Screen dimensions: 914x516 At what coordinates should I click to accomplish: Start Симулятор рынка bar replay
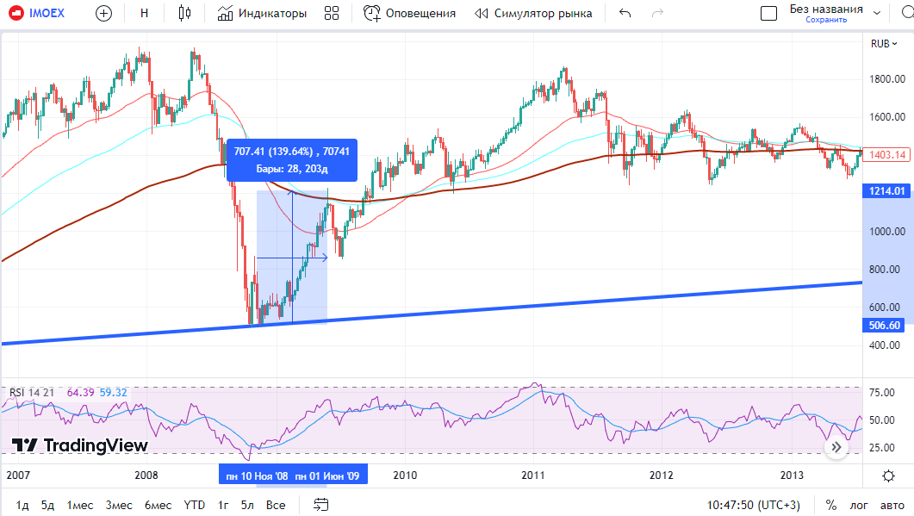[x=533, y=13]
